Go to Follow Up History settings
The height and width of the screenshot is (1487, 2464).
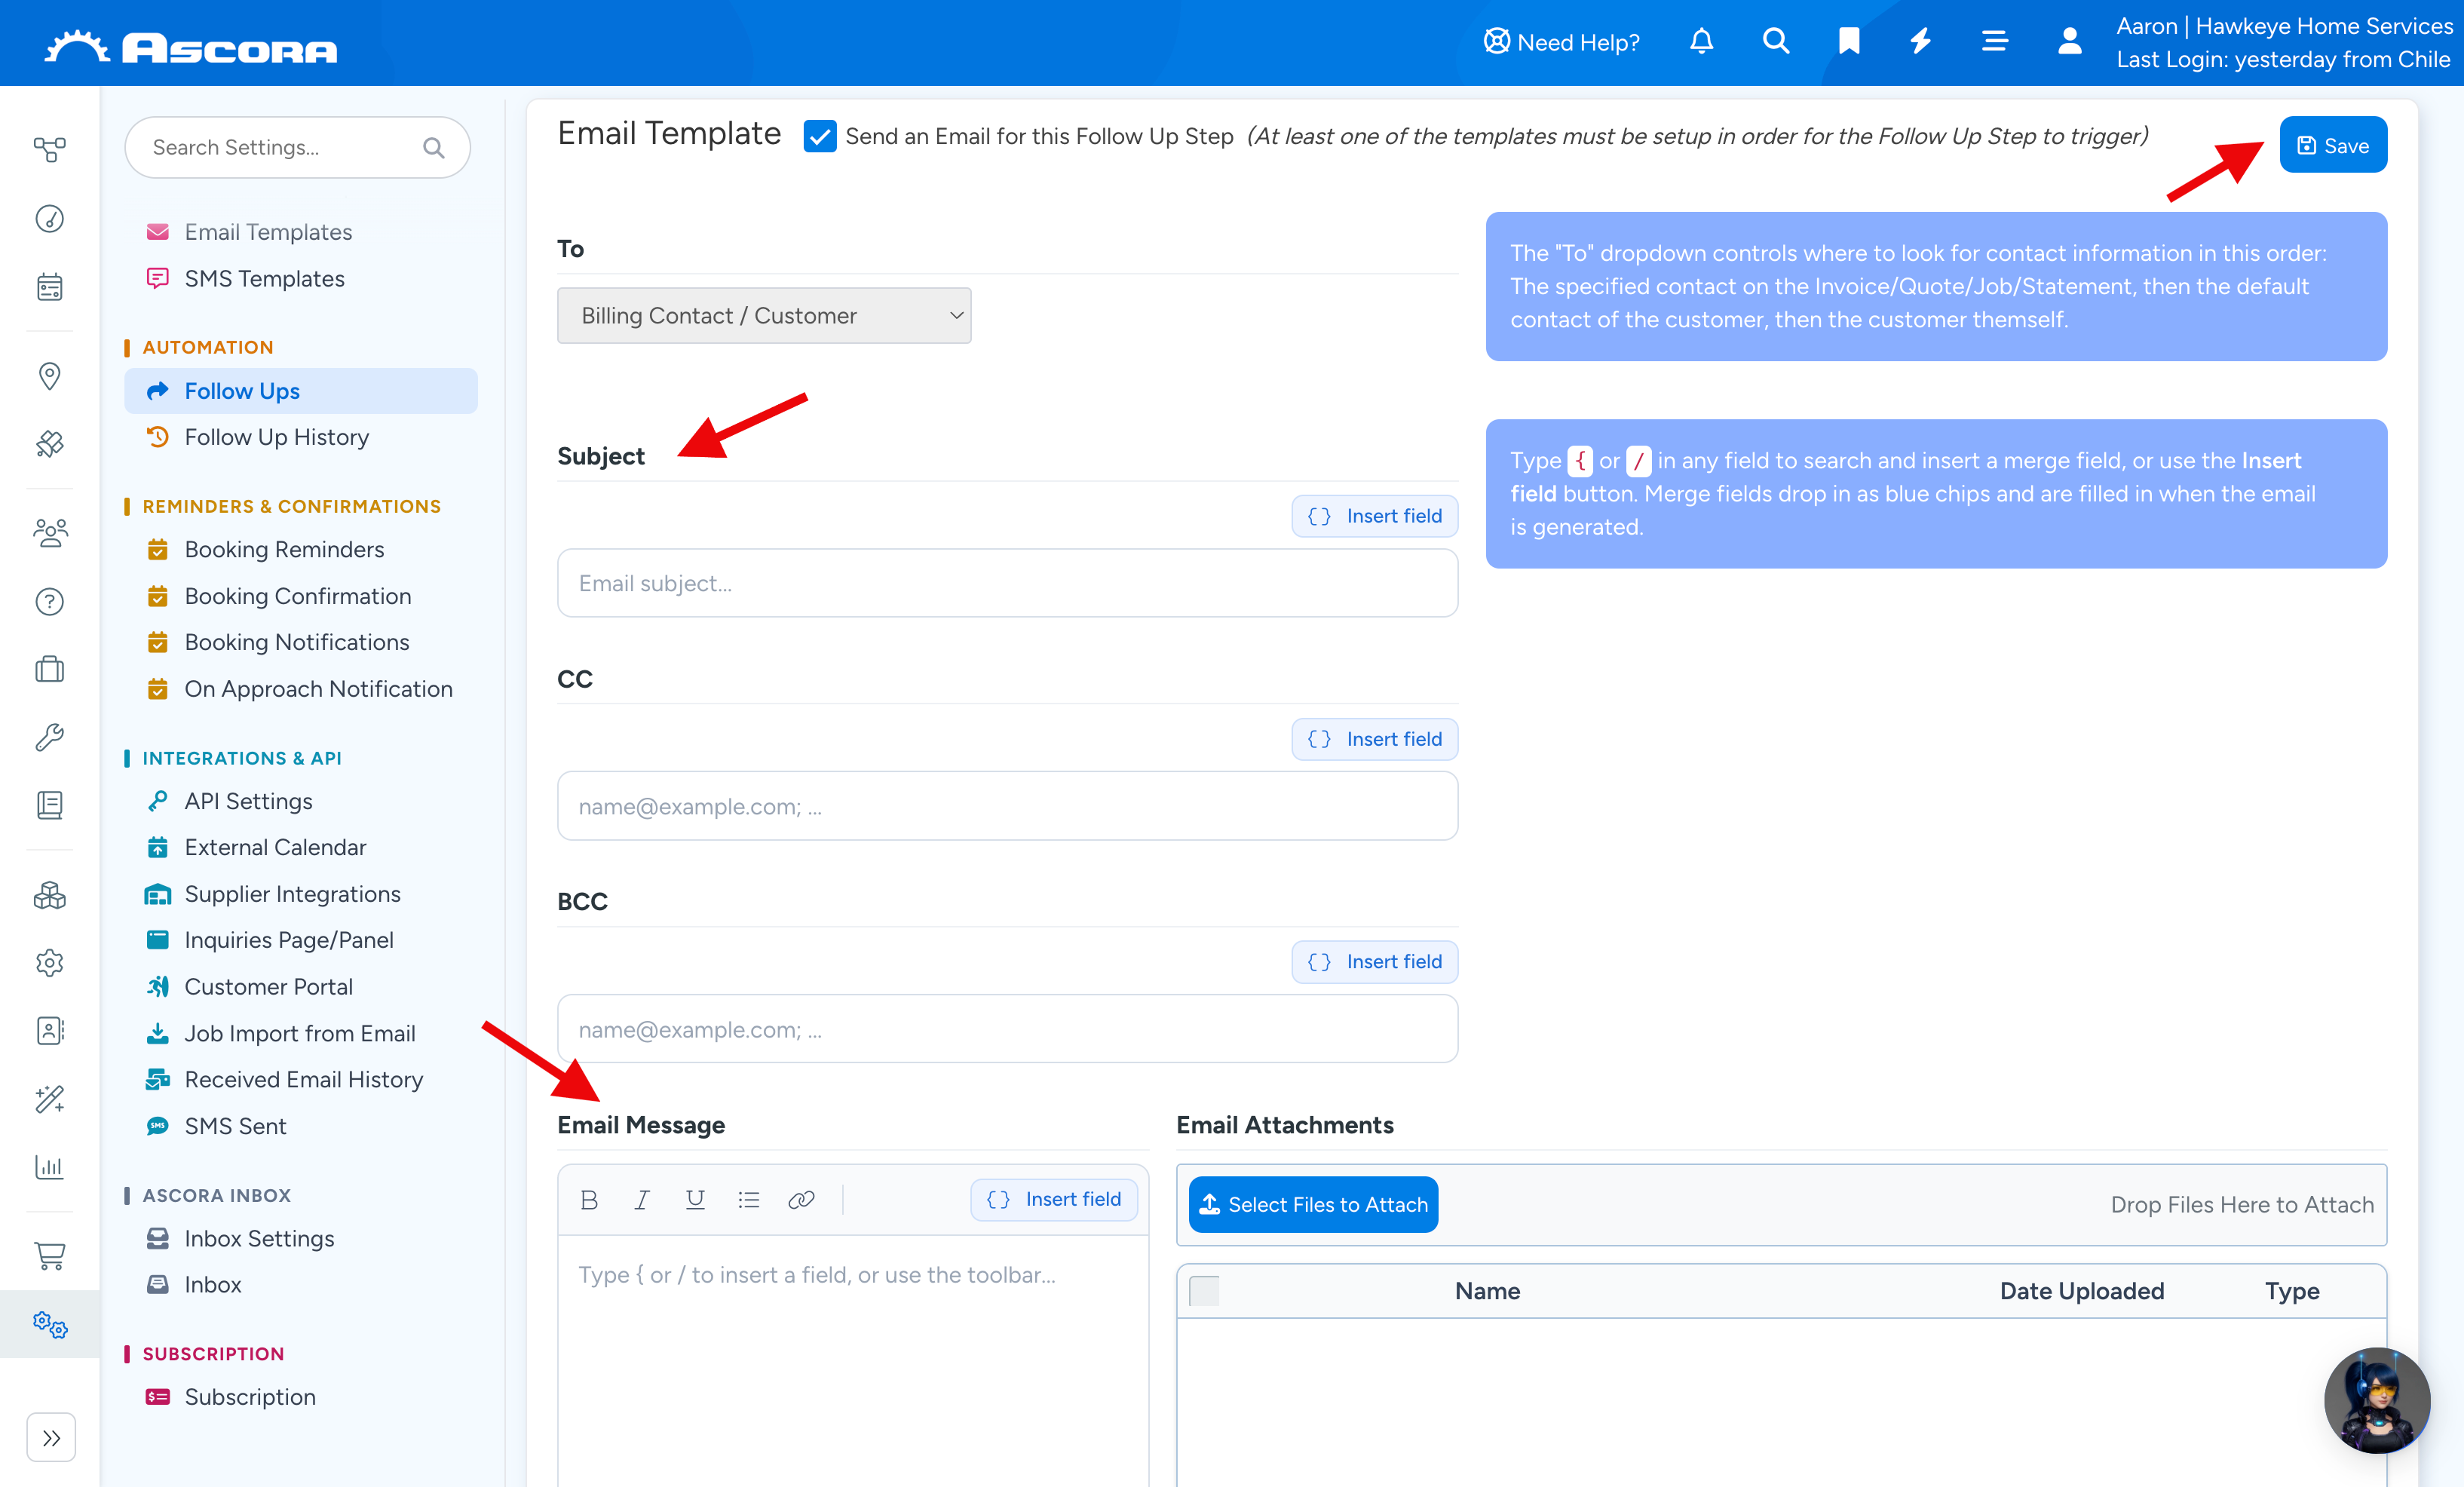tap(276, 437)
